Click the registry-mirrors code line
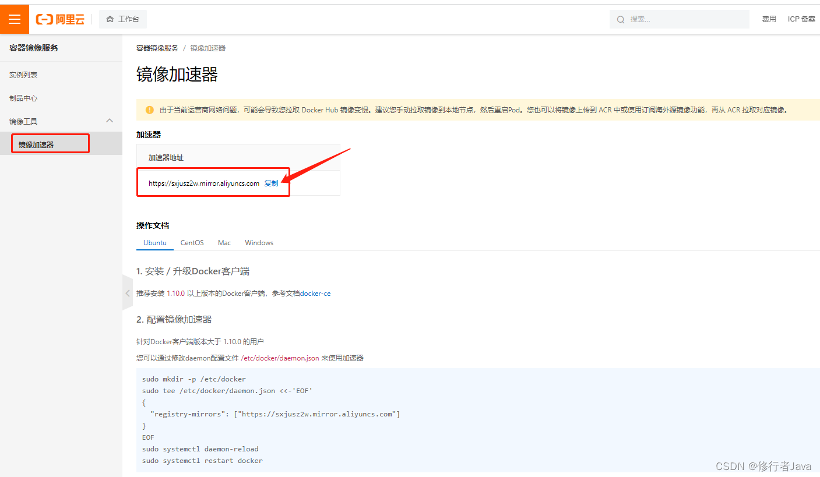Image resolution: width=820 pixels, height=477 pixels. pyautogui.click(x=275, y=414)
